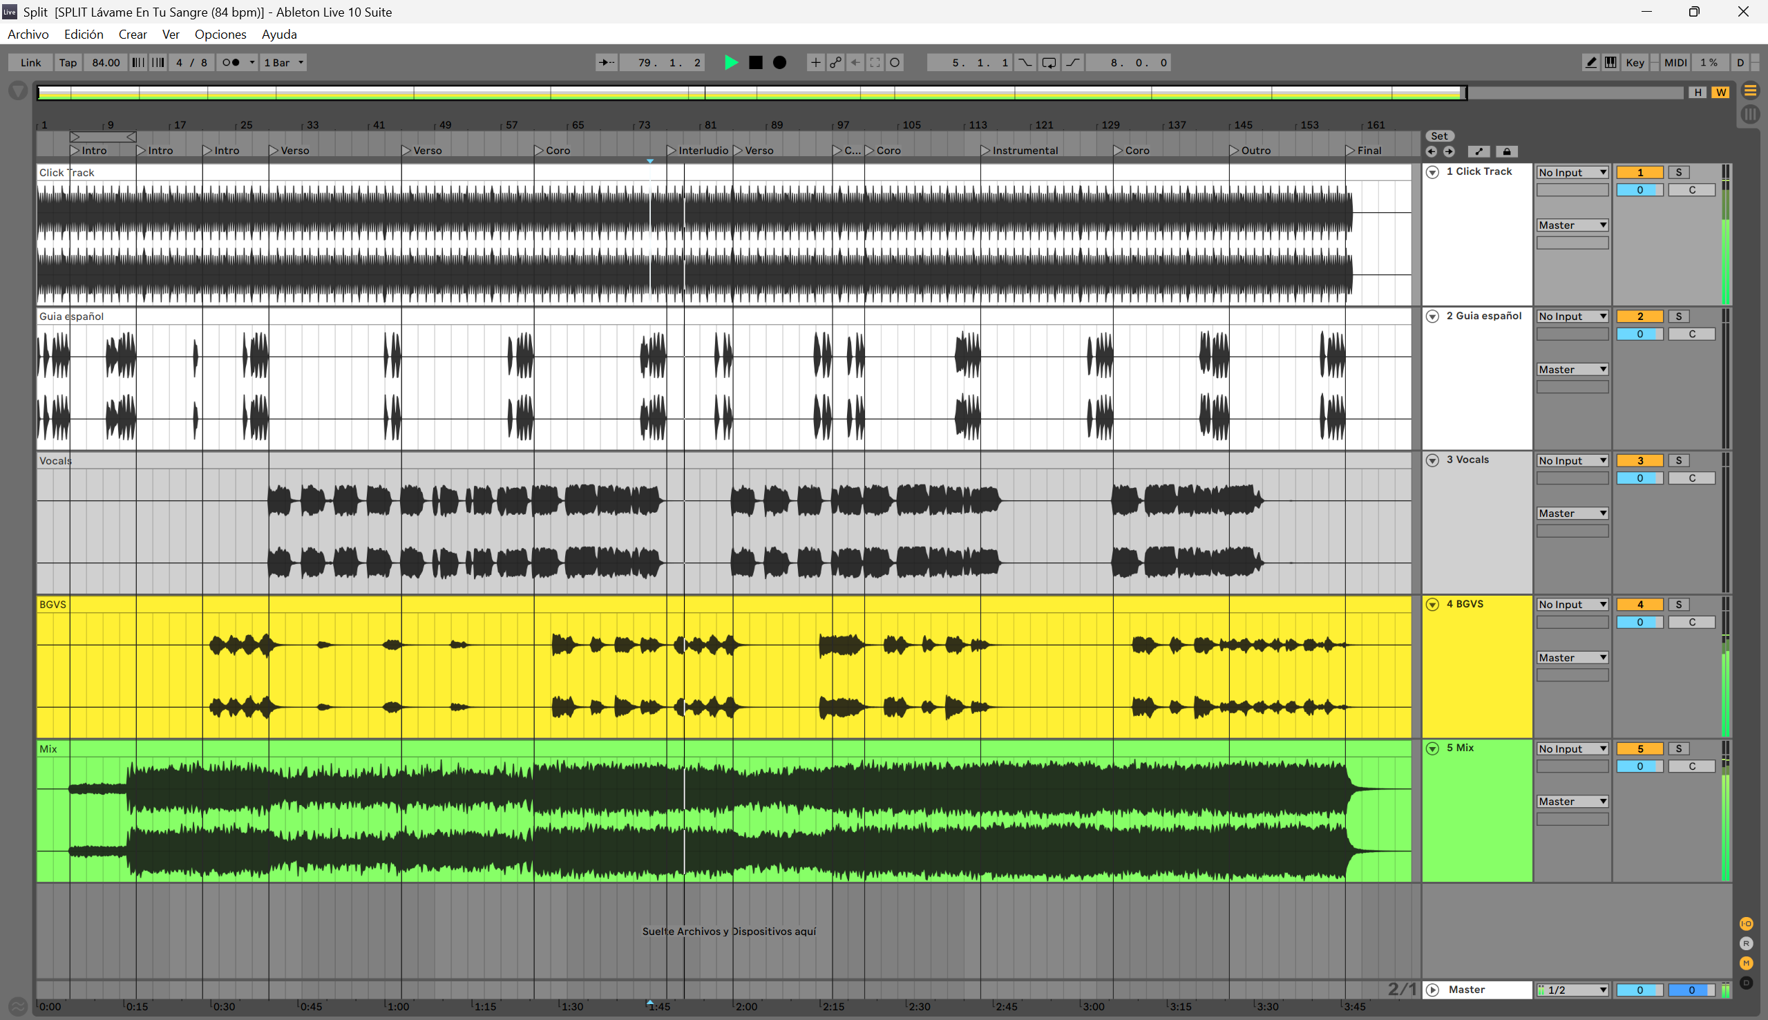Image resolution: width=1768 pixels, height=1020 pixels.
Task: Click Re-enable Automation arrow icon
Action: 855,62
